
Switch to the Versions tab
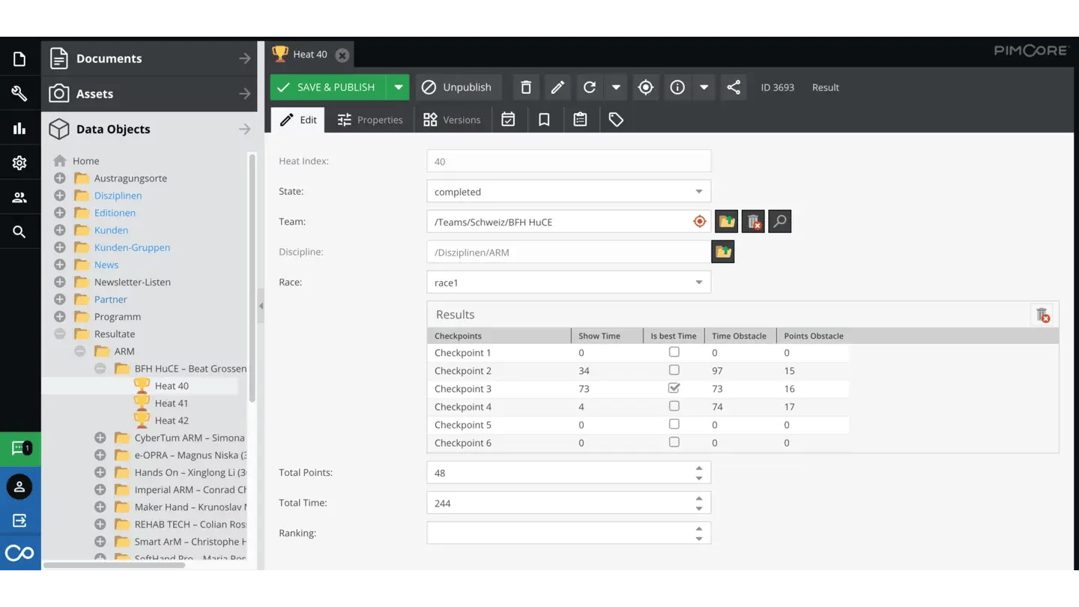click(452, 120)
